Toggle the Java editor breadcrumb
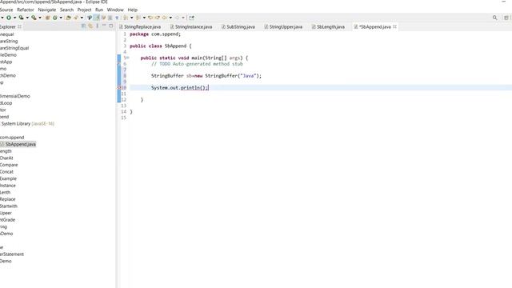This screenshot has height=288, width=512. (x=90, y=18)
